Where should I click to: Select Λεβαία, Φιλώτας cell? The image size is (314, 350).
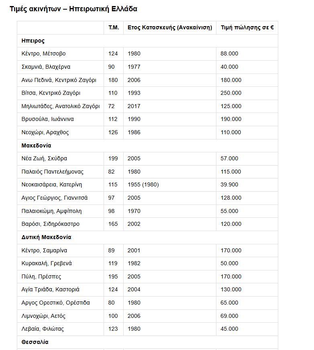[43, 329]
